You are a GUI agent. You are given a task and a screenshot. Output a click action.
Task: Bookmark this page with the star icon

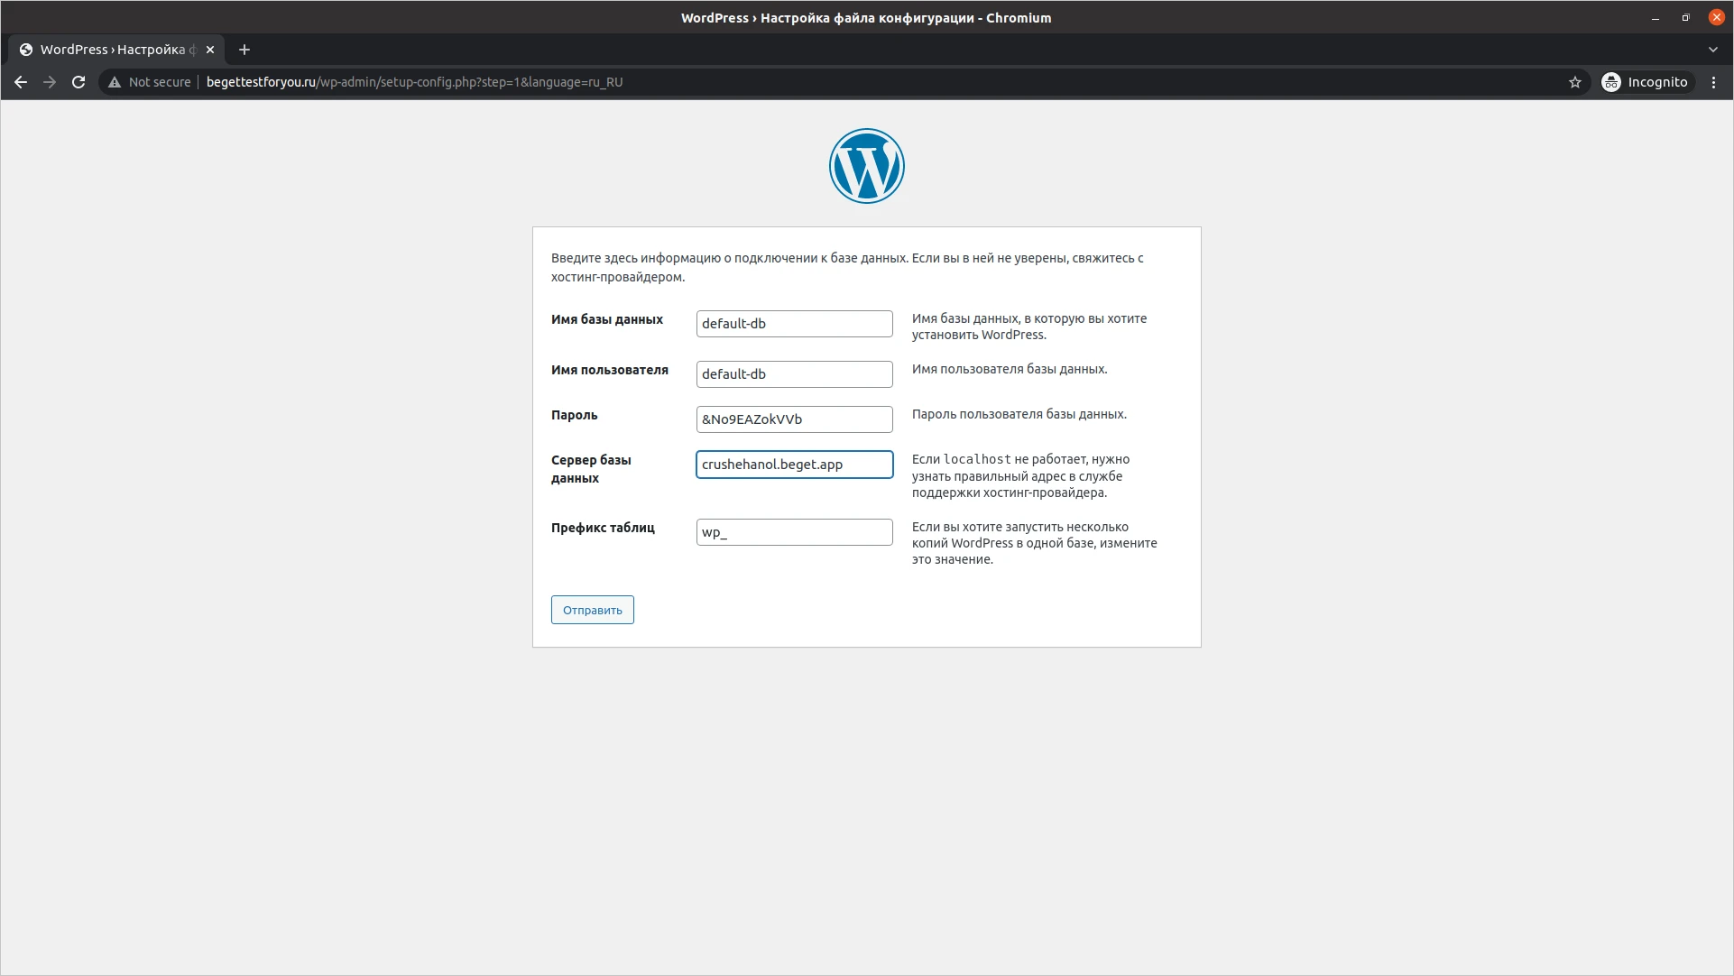[1574, 82]
